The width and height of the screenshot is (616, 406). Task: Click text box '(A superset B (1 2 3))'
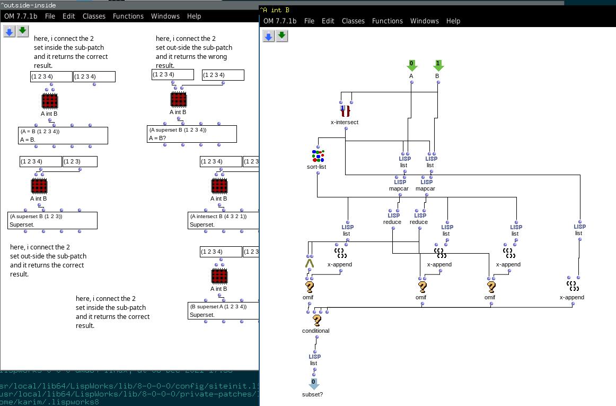pos(52,220)
